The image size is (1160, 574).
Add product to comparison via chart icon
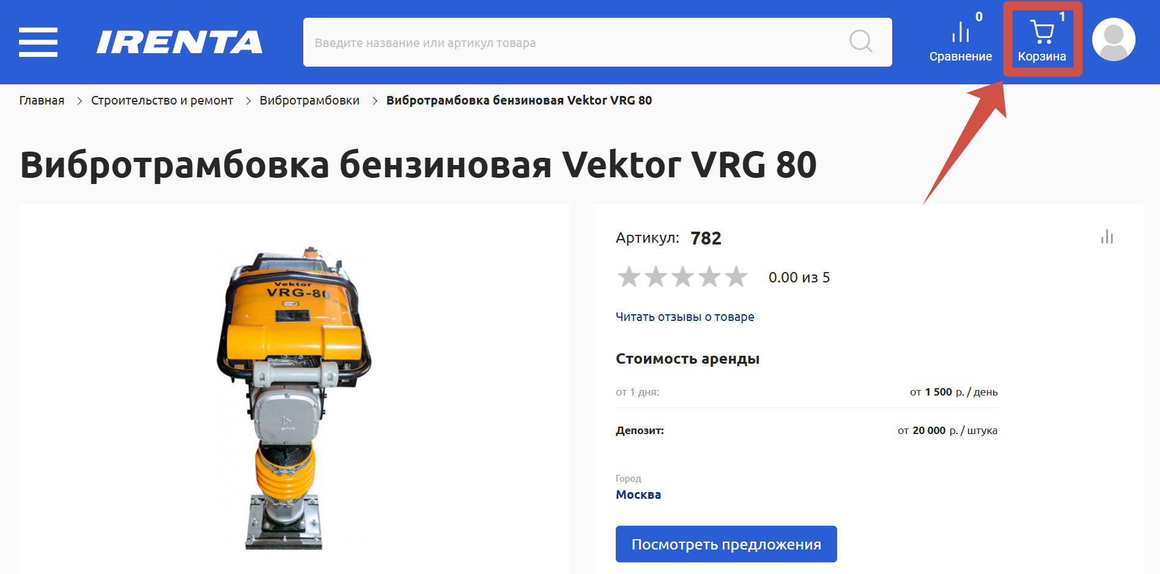tap(1107, 237)
